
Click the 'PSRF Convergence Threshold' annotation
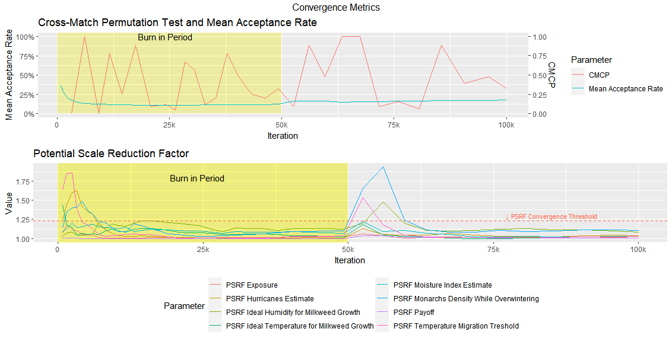tap(551, 217)
